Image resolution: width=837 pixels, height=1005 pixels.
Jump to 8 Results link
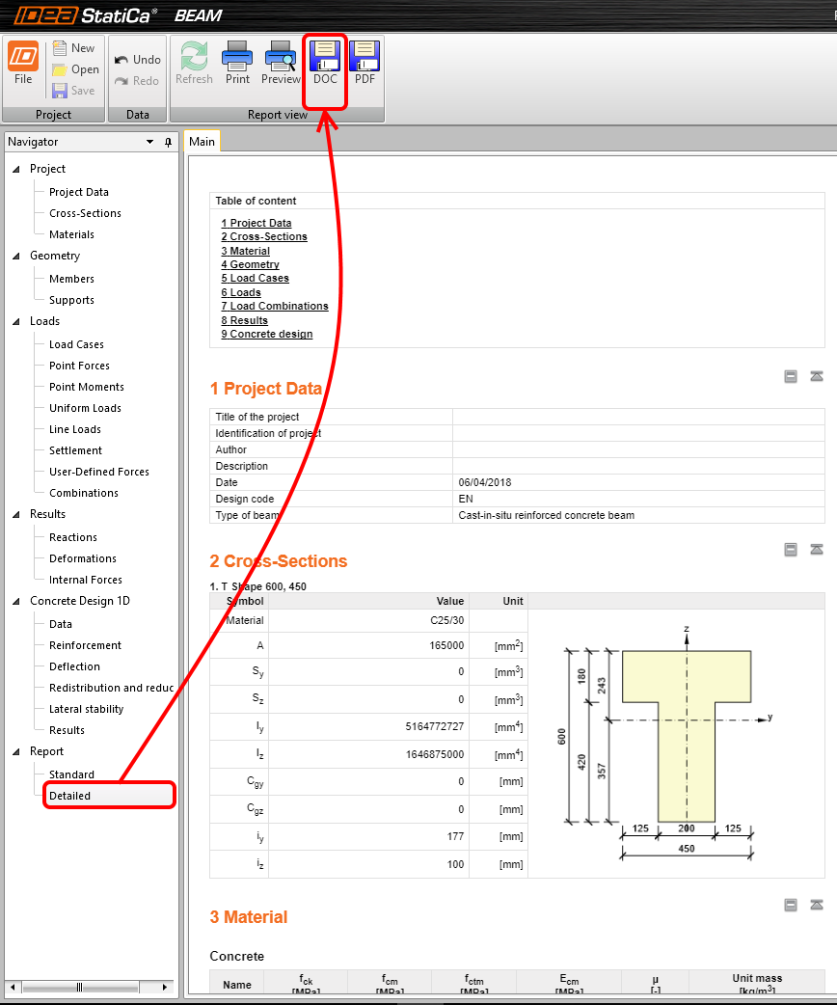pos(244,320)
